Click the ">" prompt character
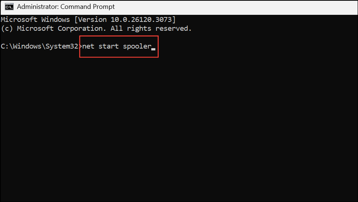 [x=80, y=46]
